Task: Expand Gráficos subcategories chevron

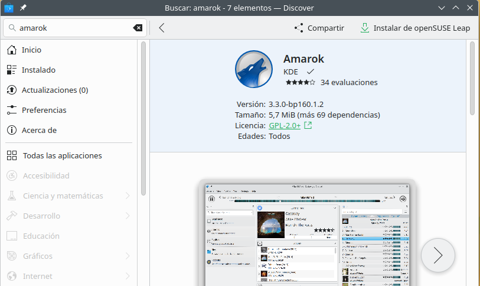Action: pos(128,256)
